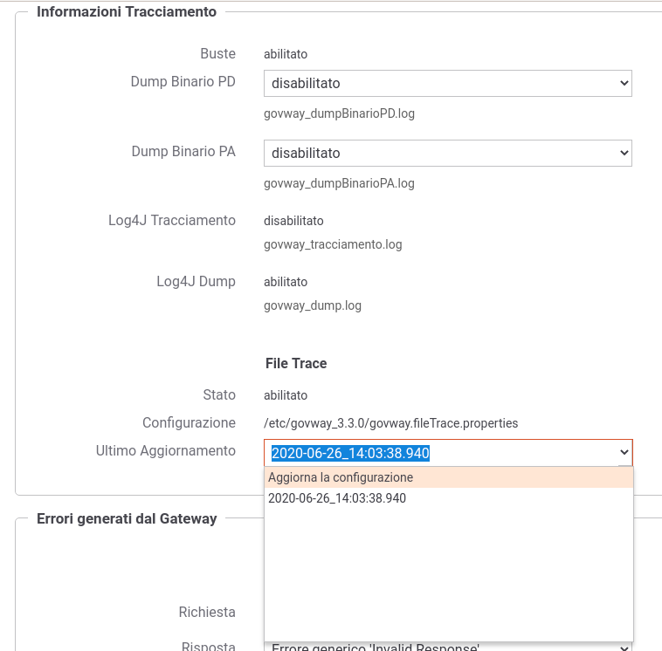Screen dimensions: 662x651
Task: Click the 'Errori generati dal Gateway' title
Action: pos(127,518)
